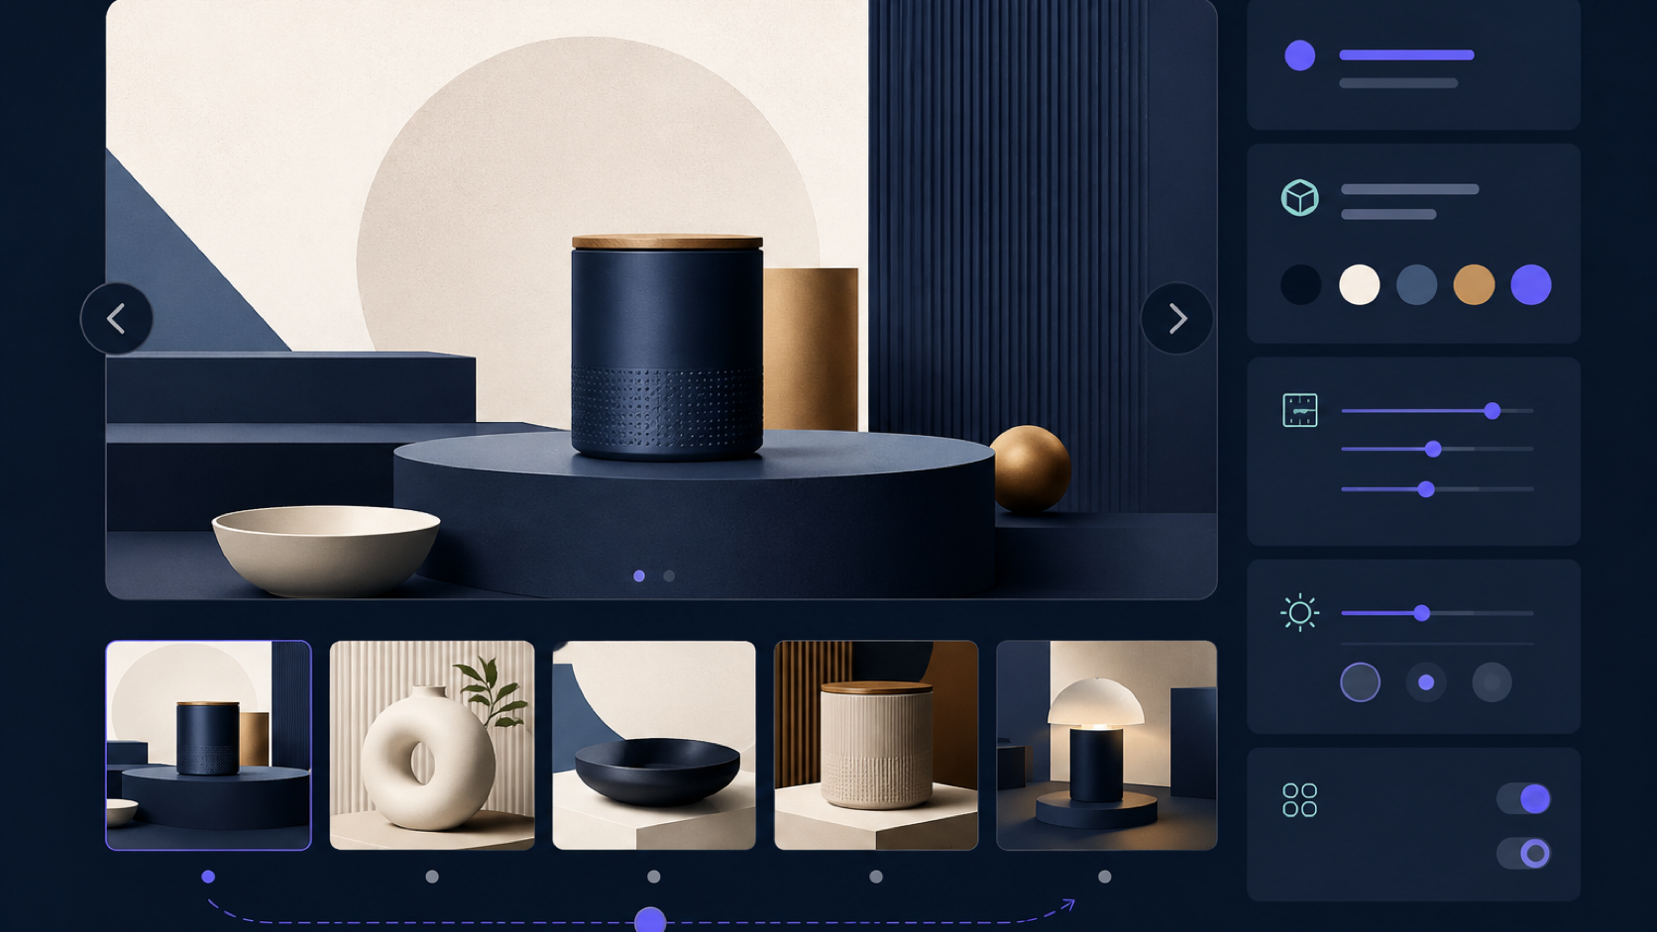Pick the black color swatch
1657x932 pixels.
(x=1301, y=285)
